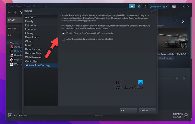Image resolution: width=195 pixels, height=124 pixels.
Task: Click the Brawlhalla game icon
Action: 12,51
